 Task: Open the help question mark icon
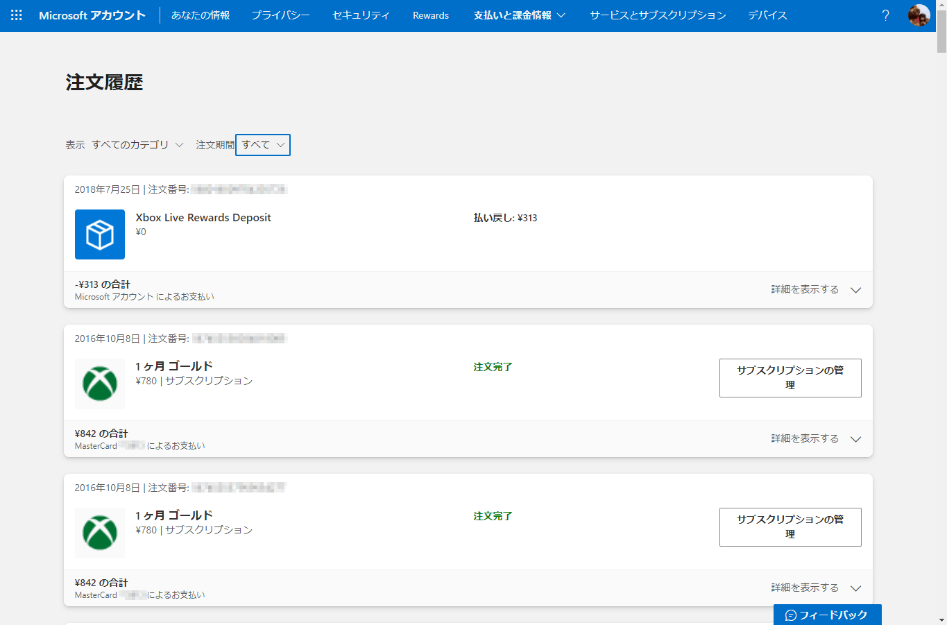tap(885, 15)
